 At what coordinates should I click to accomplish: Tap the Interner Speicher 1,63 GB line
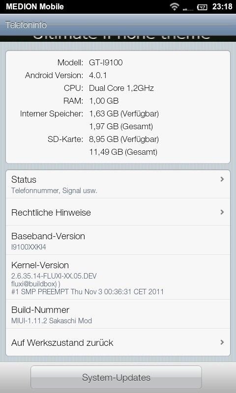[x=89, y=113]
